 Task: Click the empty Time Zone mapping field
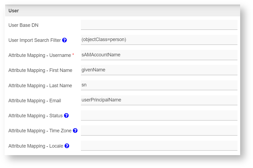click(x=159, y=130)
